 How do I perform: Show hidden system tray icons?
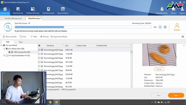[152, 102]
